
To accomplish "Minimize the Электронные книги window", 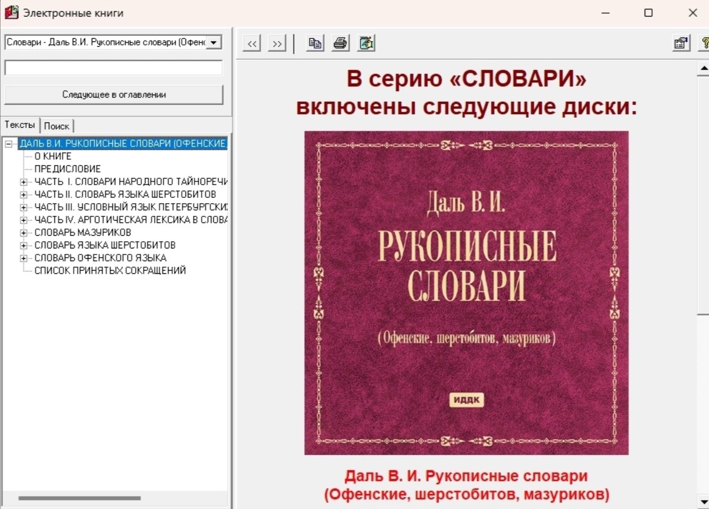I will pos(606,13).
